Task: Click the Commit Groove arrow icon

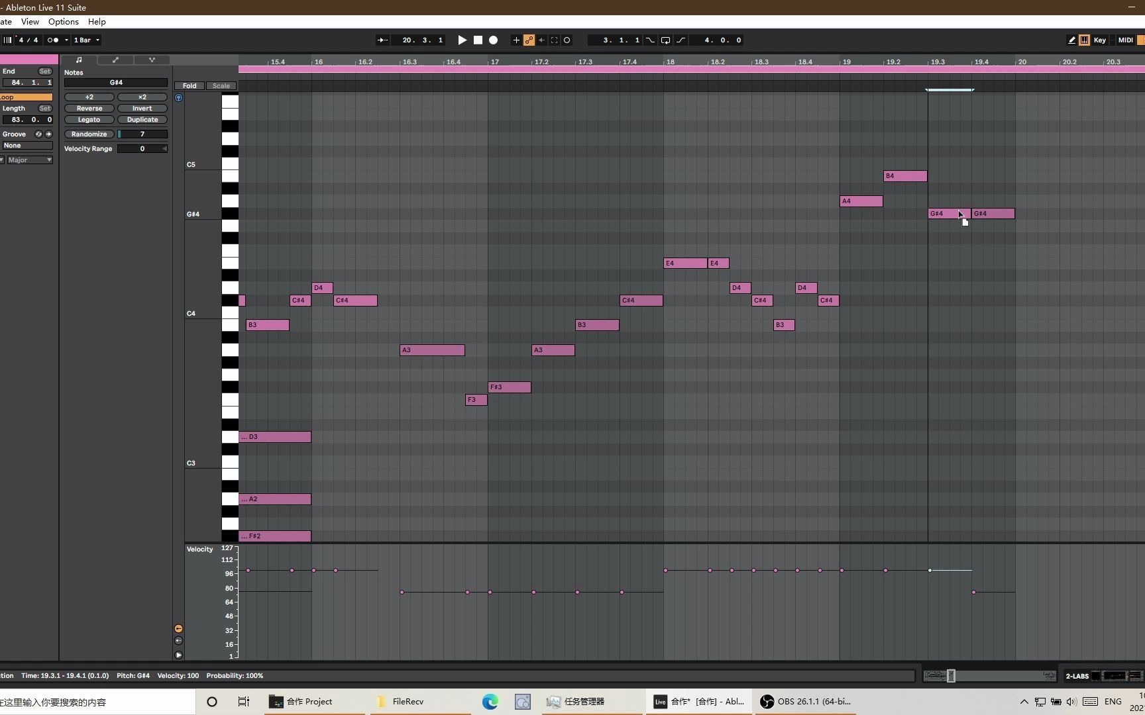Action: (x=48, y=134)
